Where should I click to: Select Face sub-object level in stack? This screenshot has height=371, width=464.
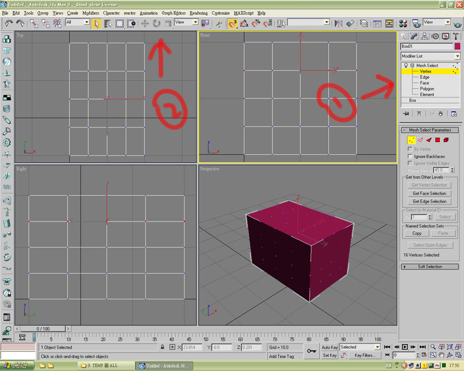click(x=425, y=83)
